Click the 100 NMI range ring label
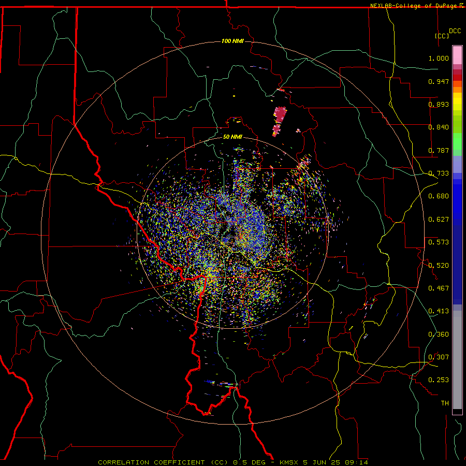 pyautogui.click(x=232, y=41)
